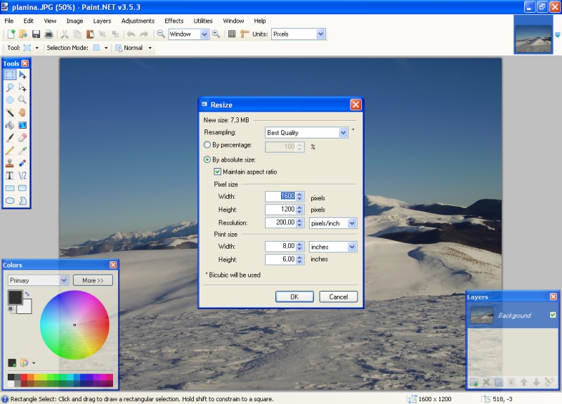Activate the Pan hand tool
562x404 pixels.
click(x=22, y=112)
